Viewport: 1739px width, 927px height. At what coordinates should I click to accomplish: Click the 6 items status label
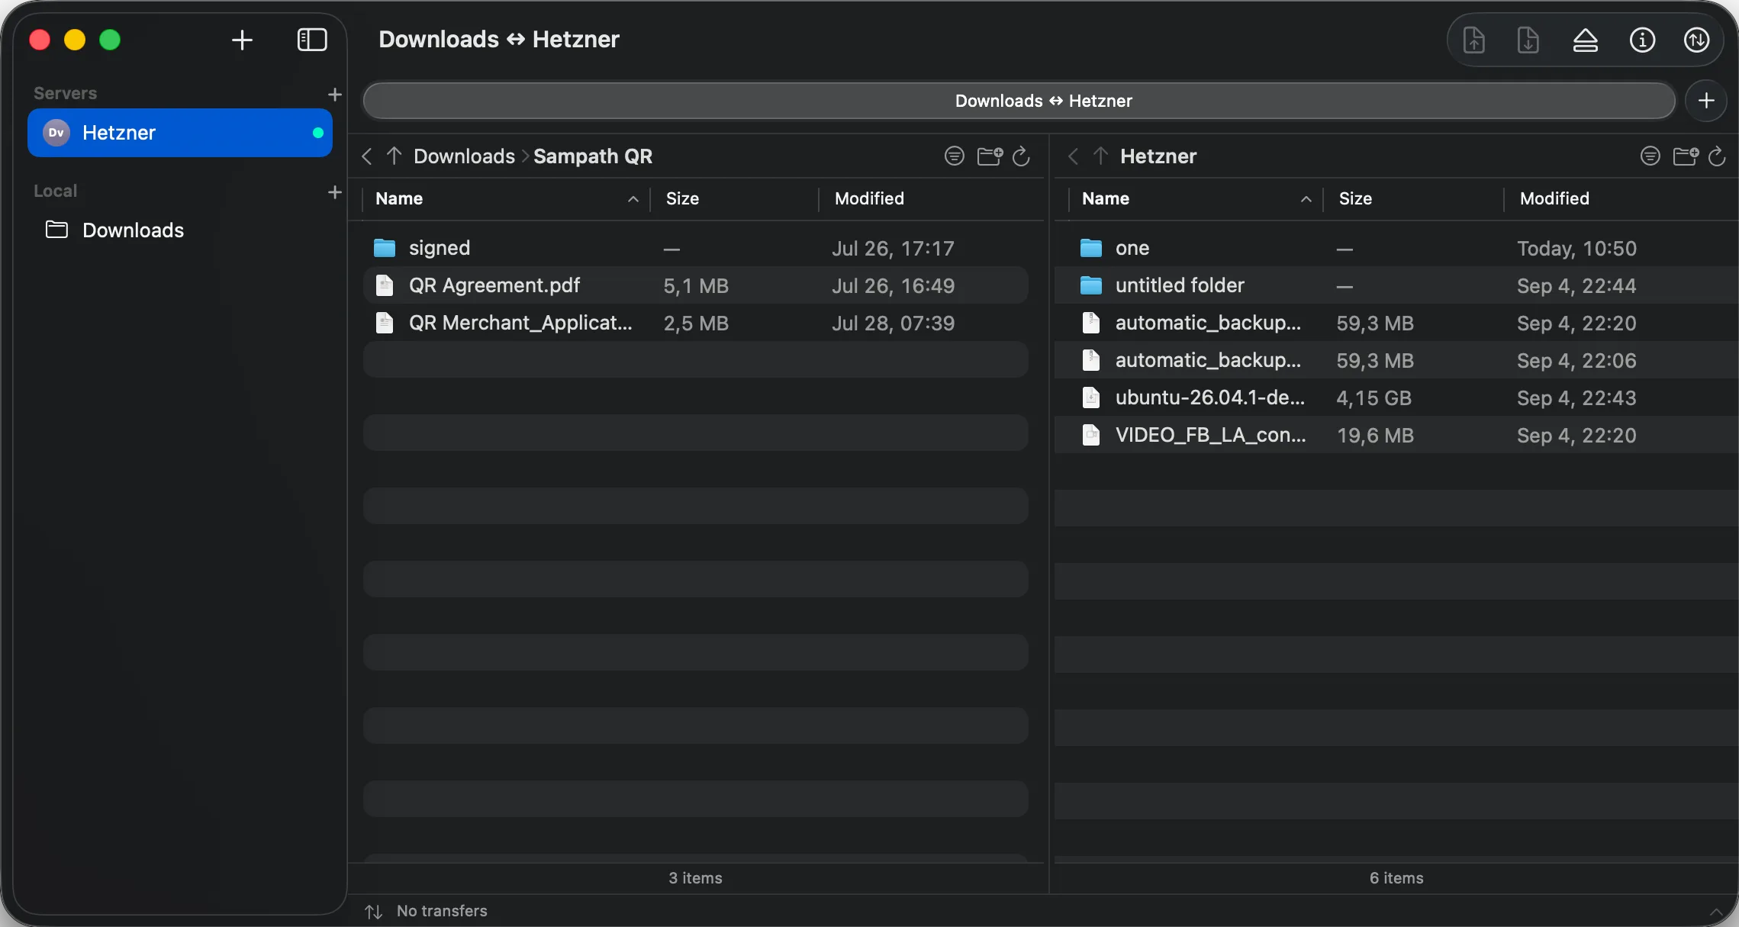pos(1396,878)
